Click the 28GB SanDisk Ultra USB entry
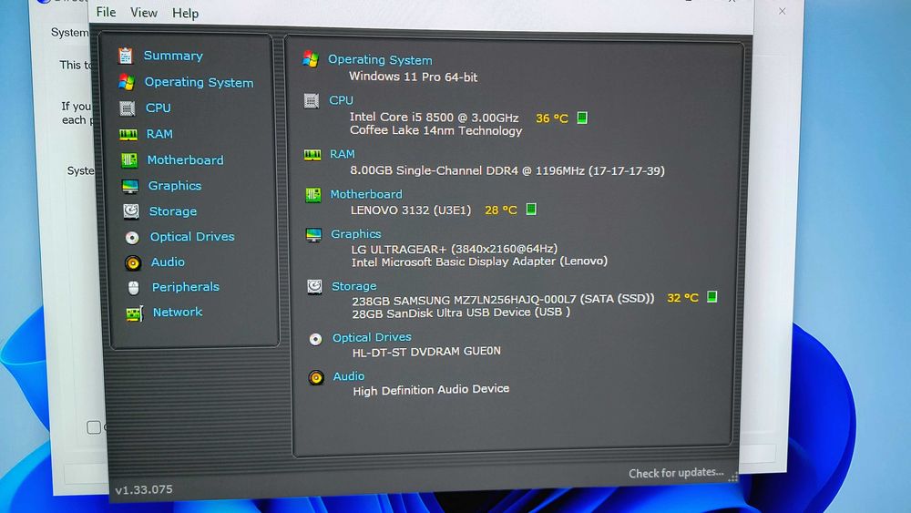The height and width of the screenshot is (513, 911). coord(461,313)
